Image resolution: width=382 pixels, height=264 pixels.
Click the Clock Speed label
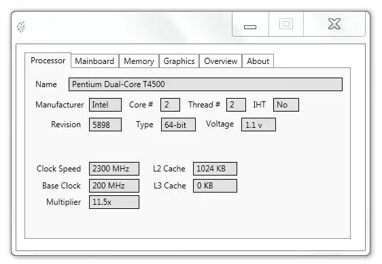(58, 169)
